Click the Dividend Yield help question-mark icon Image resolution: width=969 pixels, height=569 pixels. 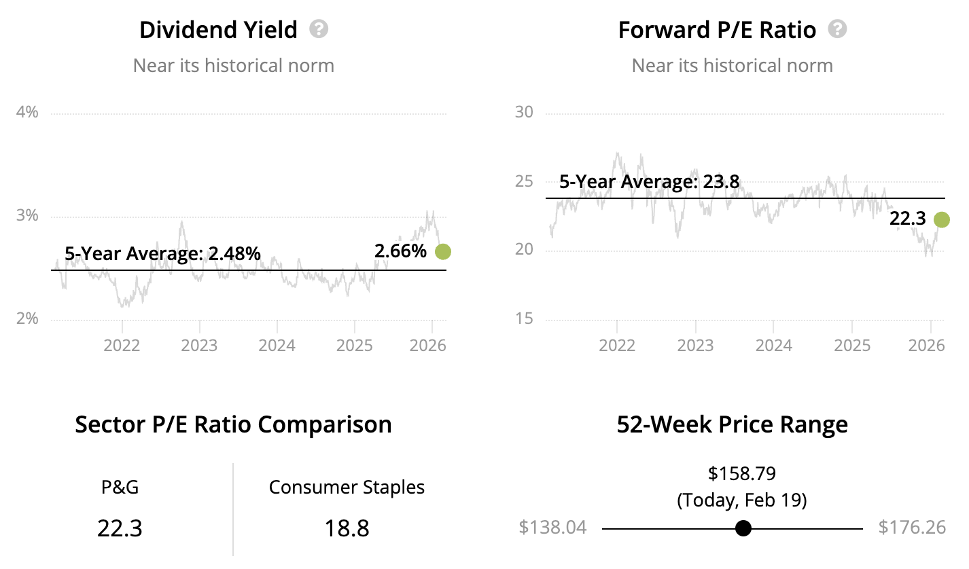319,29
